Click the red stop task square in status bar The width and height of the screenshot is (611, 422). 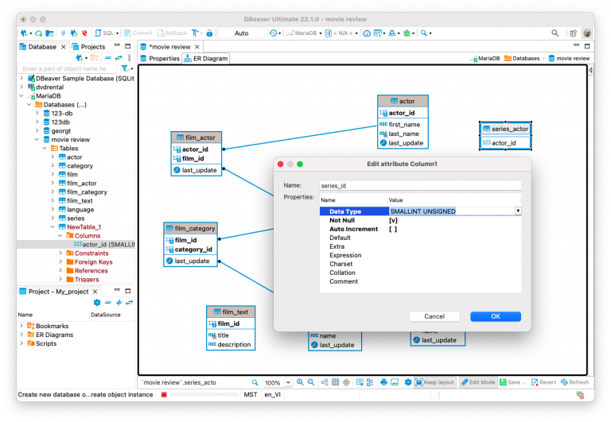[164, 395]
